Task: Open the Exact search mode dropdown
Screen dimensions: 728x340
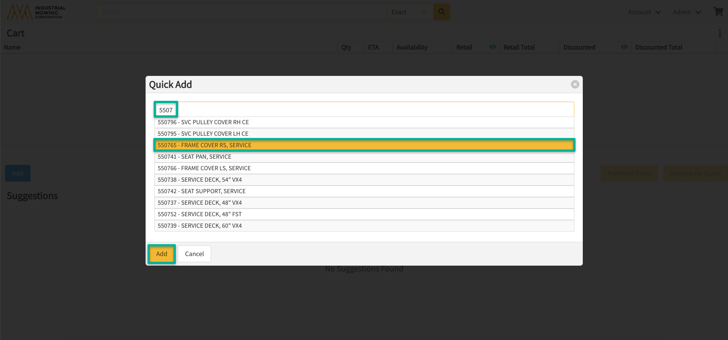Action: tap(410, 12)
